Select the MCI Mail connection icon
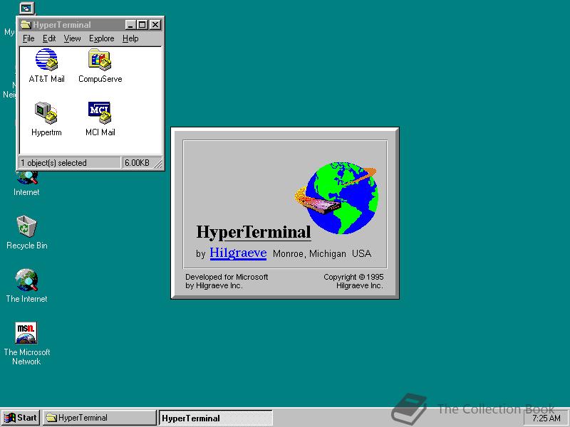The width and height of the screenshot is (570, 427). click(x=100, y=119)
